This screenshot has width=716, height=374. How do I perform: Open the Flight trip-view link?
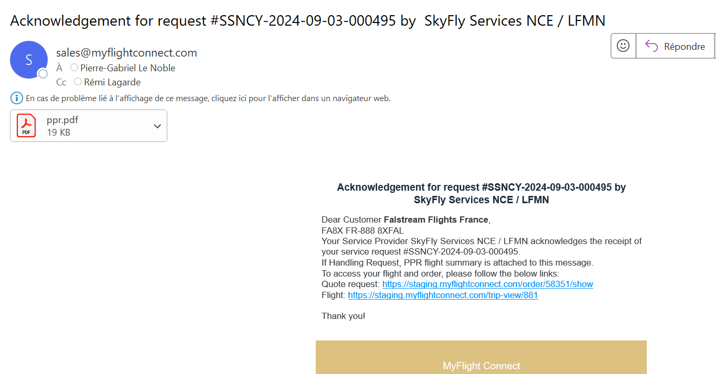tap(443, 295)
